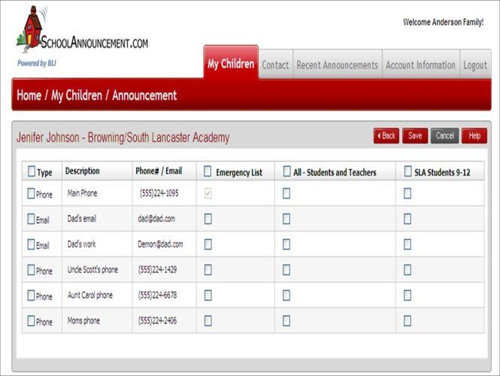500x376 pixels.
Task: Click the Moms phone description
Action: (83, 320)
